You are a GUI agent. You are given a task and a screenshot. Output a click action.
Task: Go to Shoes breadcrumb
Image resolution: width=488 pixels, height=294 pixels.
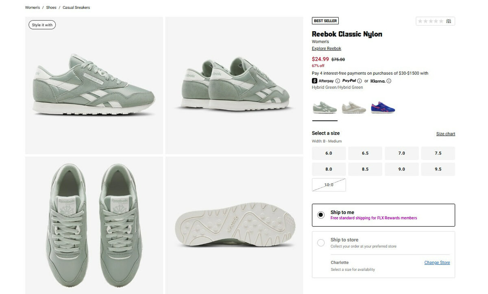[x=51, y=8]
